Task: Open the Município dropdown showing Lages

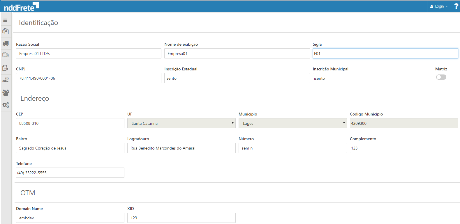Action: pyautogui.click(x=292, y=123)
